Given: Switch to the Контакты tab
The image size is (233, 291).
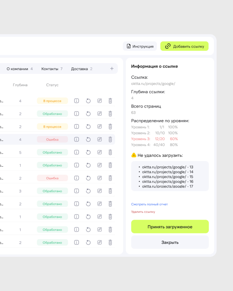Looking at the screenshot, I should pyautogui.click(x=52, y=69).
